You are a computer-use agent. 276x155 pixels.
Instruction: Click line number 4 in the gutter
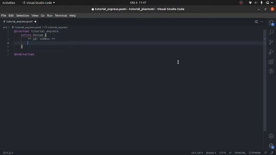click(x=8, y=43)
